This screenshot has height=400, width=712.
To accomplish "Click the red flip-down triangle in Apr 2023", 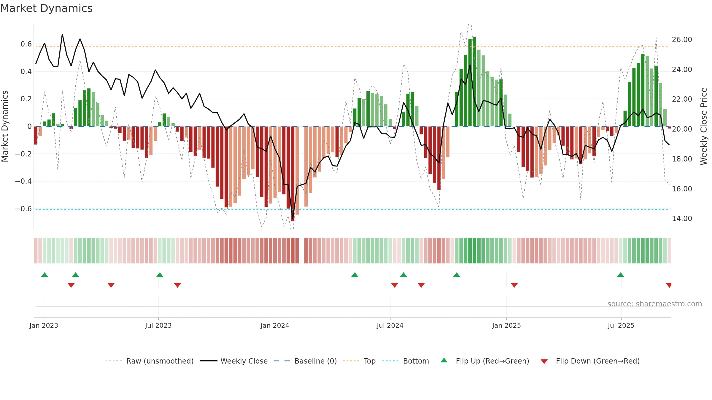I will (x=111, y=285).
